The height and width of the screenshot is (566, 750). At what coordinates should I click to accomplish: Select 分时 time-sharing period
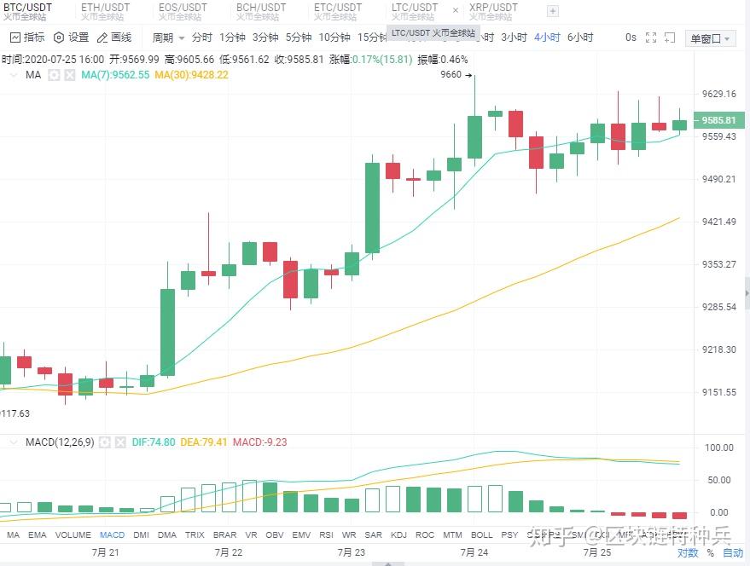202,38
